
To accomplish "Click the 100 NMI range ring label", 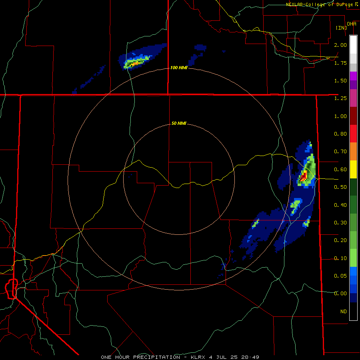I will point(179,68).
